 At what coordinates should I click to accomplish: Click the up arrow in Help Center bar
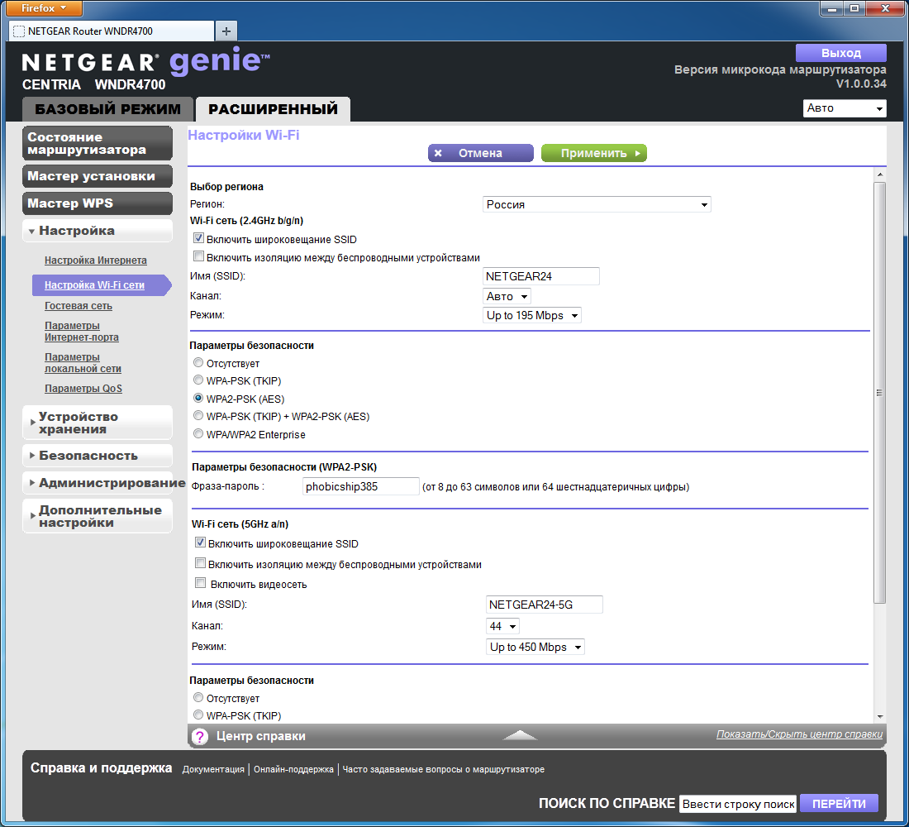click(520, 735)
